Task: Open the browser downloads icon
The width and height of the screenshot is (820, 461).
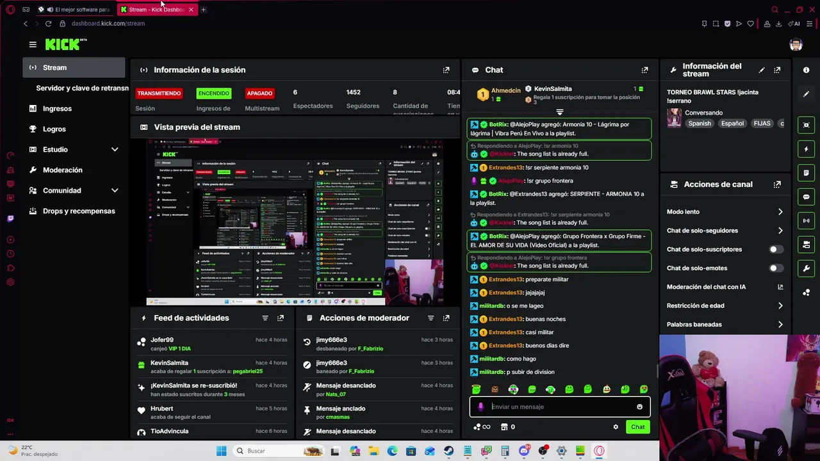Action: (778, 24)
